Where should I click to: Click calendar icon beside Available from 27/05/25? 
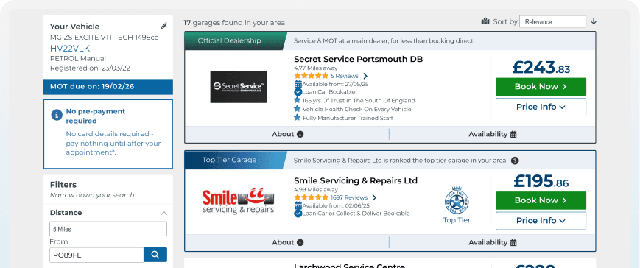(298, 84)
